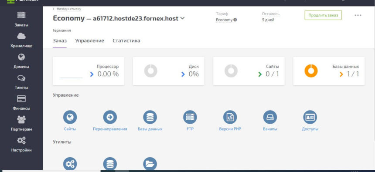Click the FTP text link
375x172 pixels.
[190, 129]
